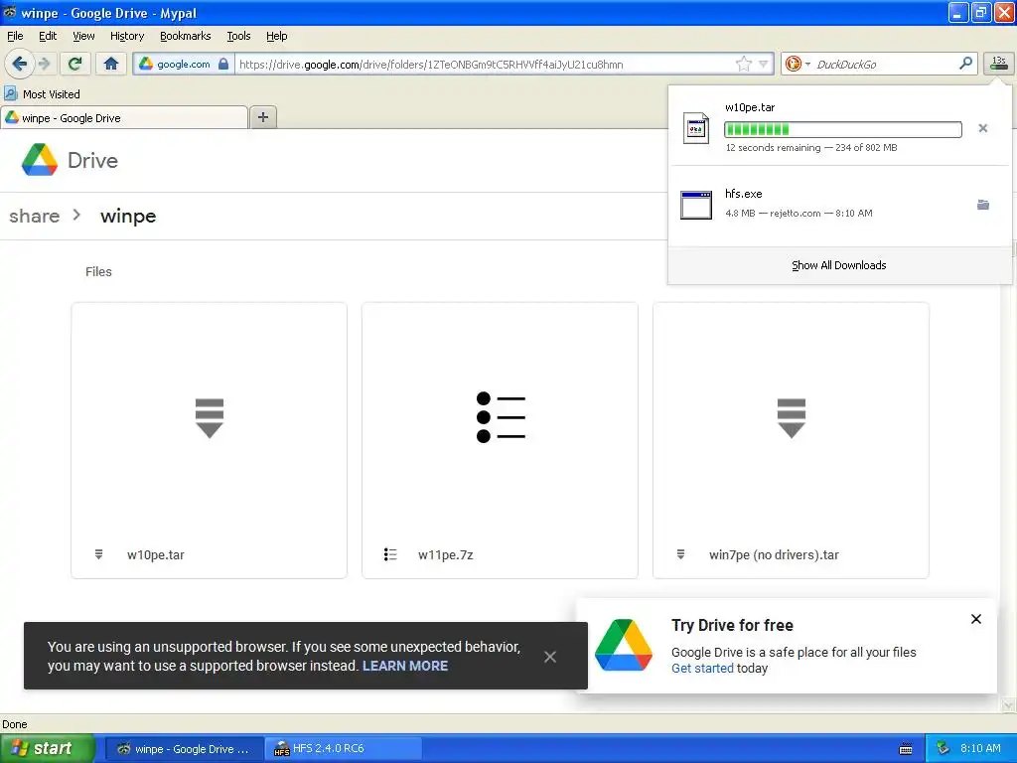Click the padlock security icon
1017x763 pixels.
tap(223, 64)
